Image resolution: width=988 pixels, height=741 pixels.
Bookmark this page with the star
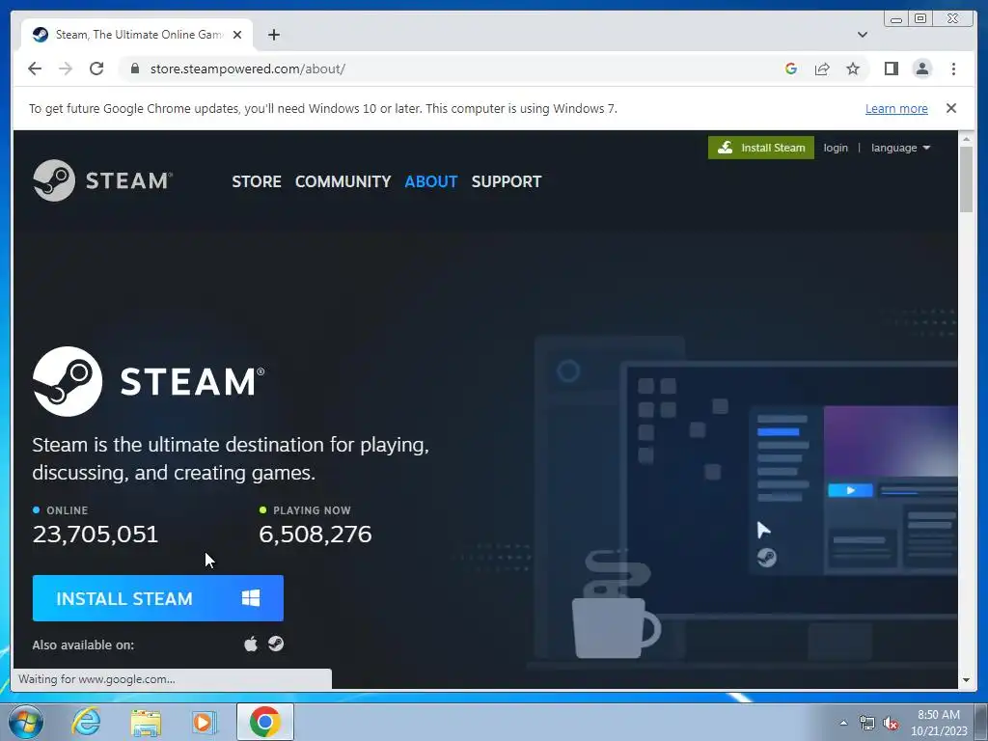coord(853,69)
